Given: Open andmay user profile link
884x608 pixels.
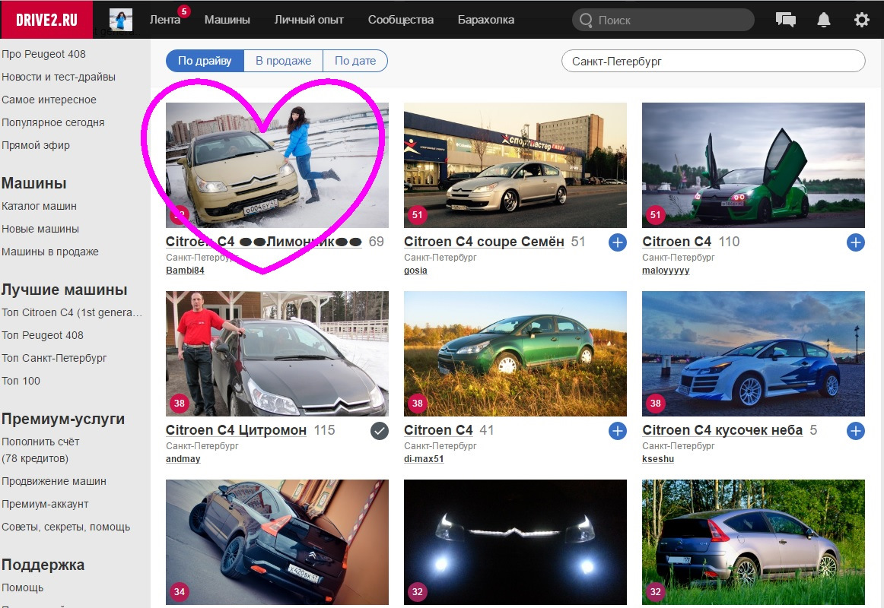Looking at the screenshot, I should pos(183,459).
